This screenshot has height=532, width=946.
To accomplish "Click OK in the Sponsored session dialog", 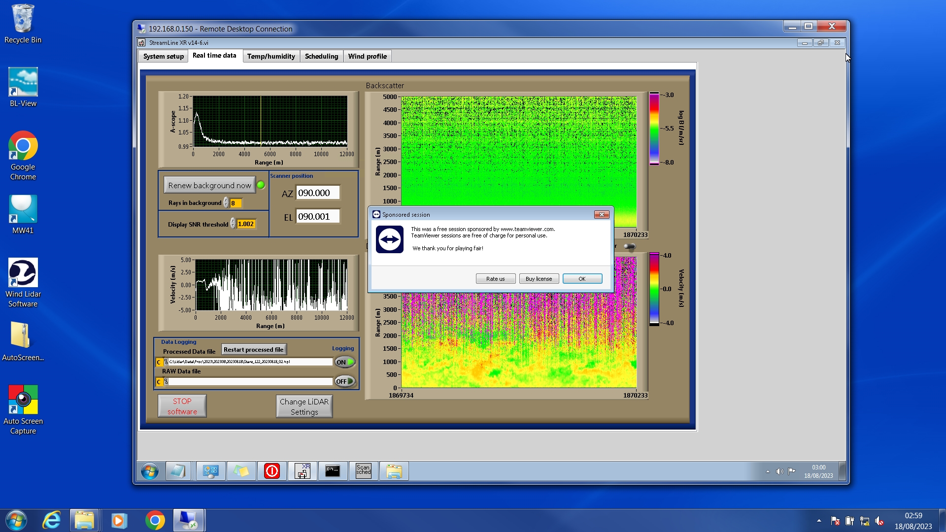I will point(582,279).
